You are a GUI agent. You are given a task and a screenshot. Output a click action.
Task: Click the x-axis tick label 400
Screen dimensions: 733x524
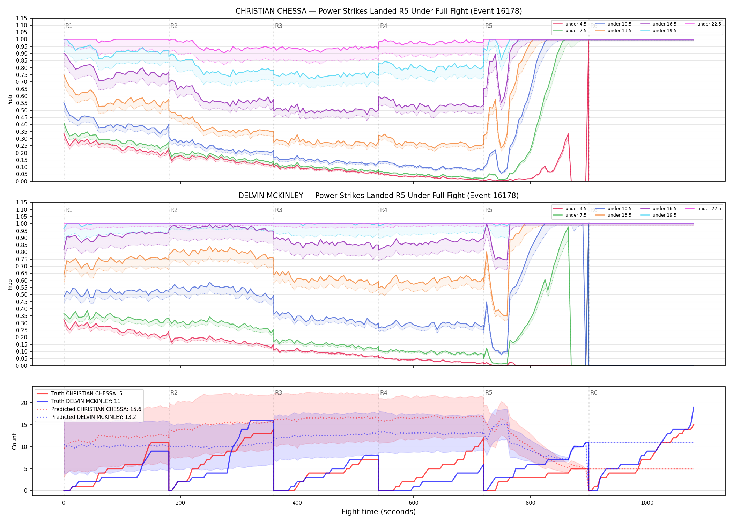tap(297, 503)
